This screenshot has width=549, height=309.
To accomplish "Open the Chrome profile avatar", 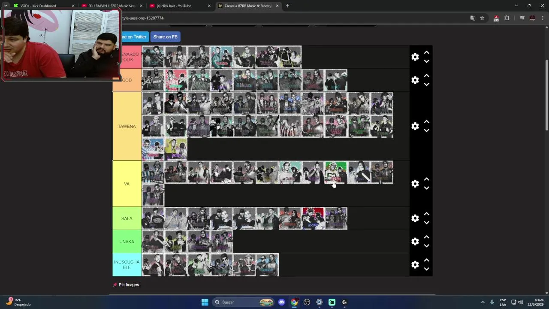I will (x=532, y=18).
